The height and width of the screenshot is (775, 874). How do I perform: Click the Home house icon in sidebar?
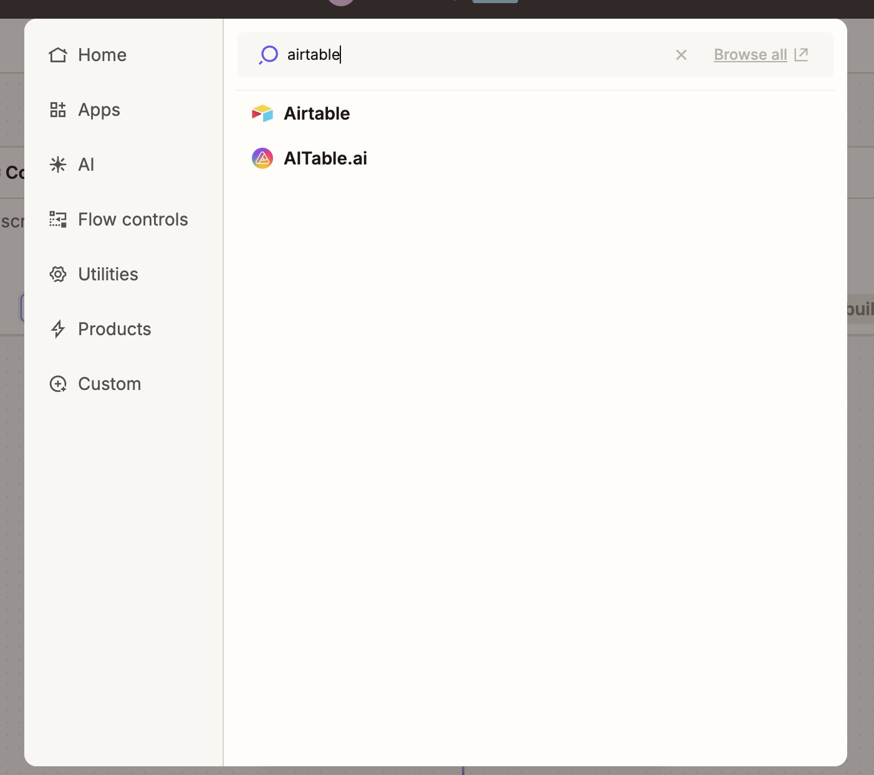pyautogui.click(x=58, y=55)
